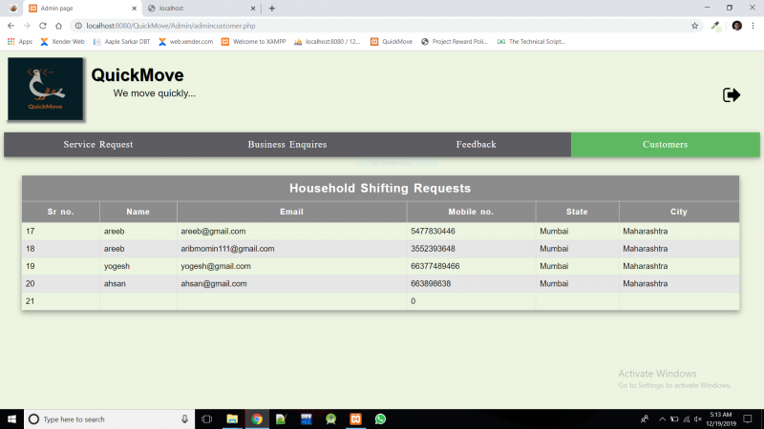
Task: Click the Sr no. column header
Action: pyautogui.click(x=60, y=212)
